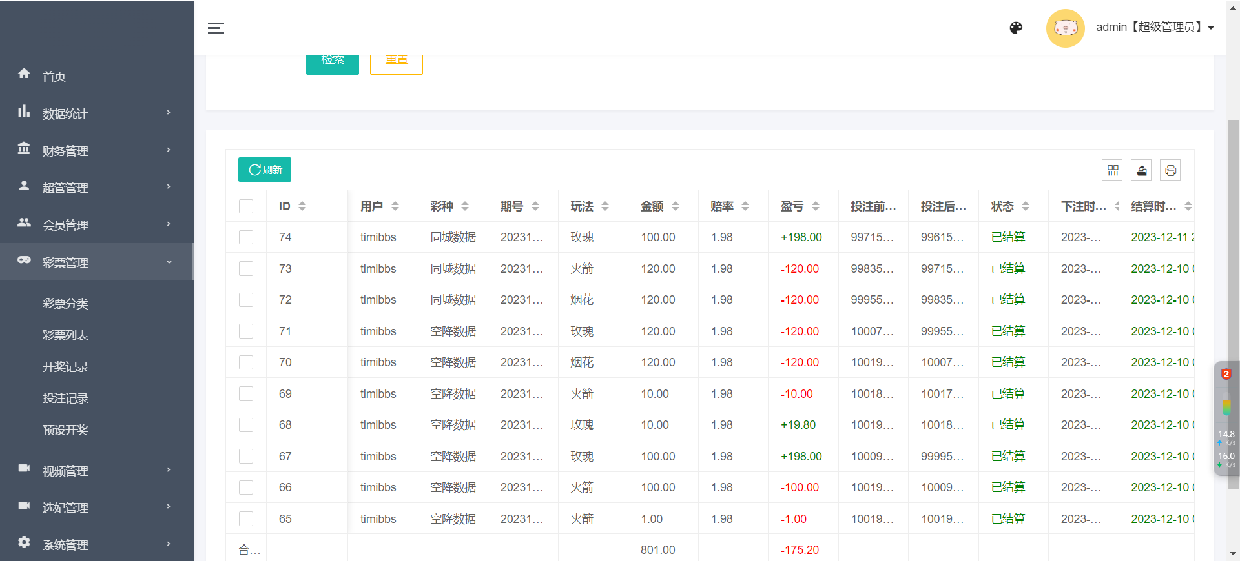The width and height of the screenshot is (1240, 561).
Task: Expand the 财务管理 sidebar menu
Action: pos(97,150)
